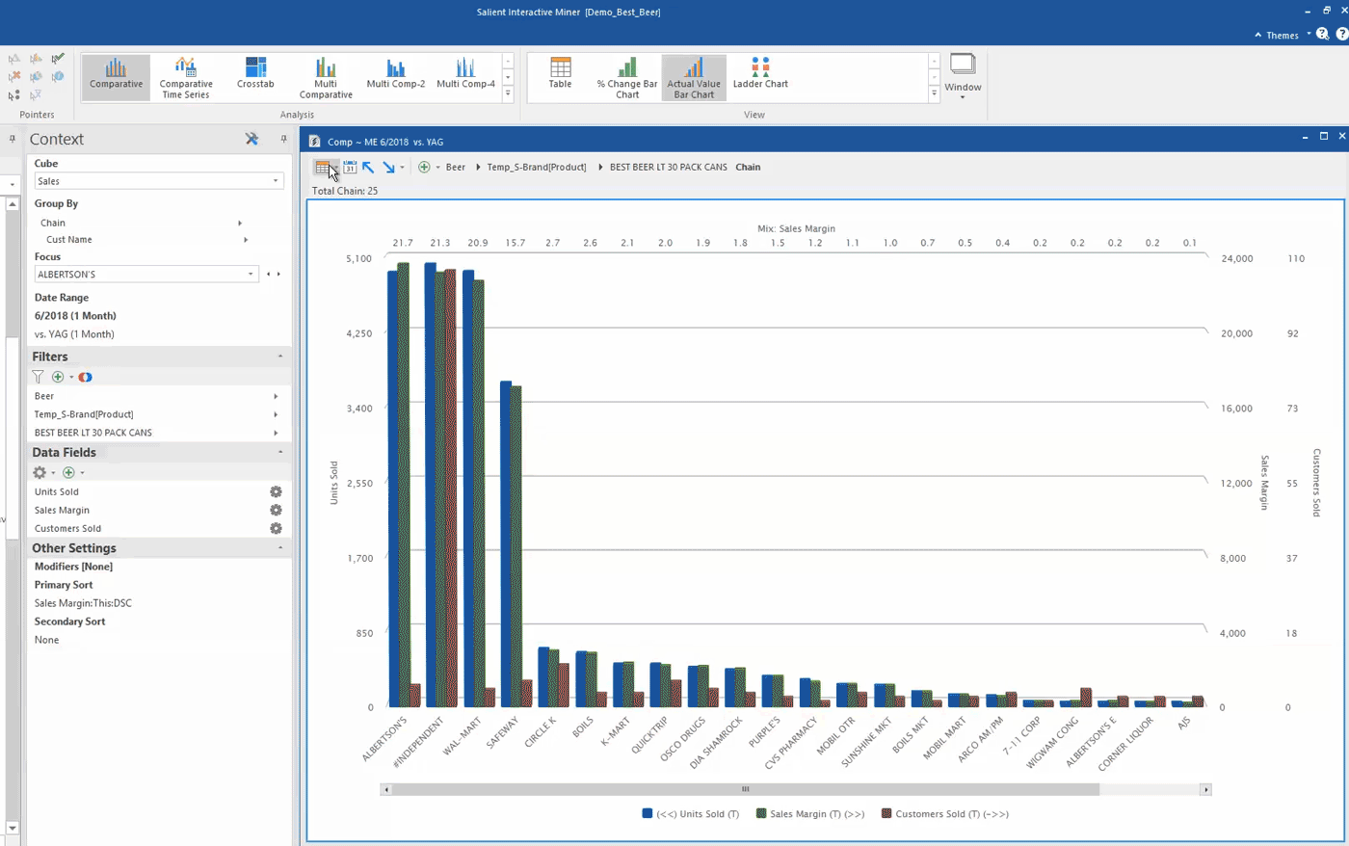Expand the Cust Name group-by arrow
Screen dimensions: 1349x846
coord(246,240)
